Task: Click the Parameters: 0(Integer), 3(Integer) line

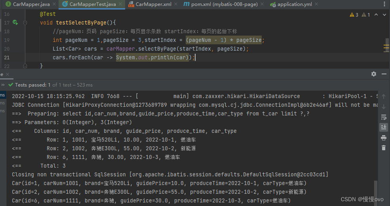Action: coord(72,122)
